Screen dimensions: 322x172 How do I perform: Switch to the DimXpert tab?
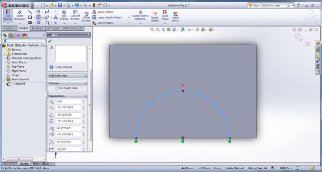click(53, 29)
